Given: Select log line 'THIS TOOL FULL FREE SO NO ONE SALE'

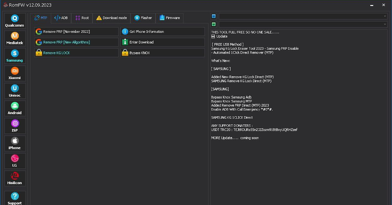Looking at the screenshot, I should [x=245, y=32].
